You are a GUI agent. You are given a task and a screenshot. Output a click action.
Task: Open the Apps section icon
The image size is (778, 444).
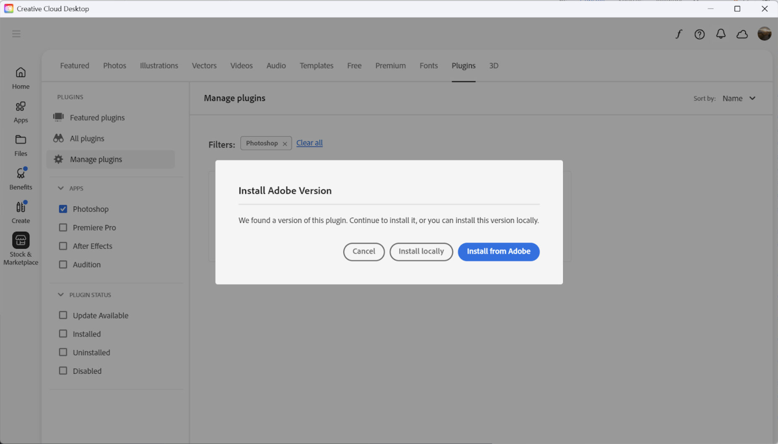click(x=21, y=112)
